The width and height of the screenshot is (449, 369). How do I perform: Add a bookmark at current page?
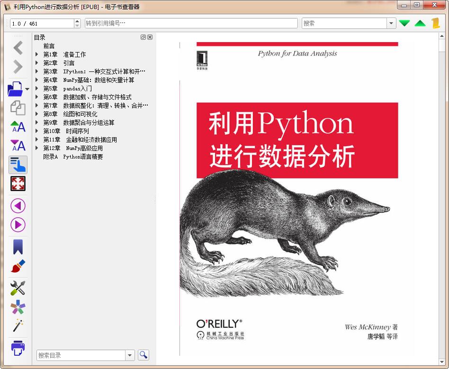[x=17, y=246]
